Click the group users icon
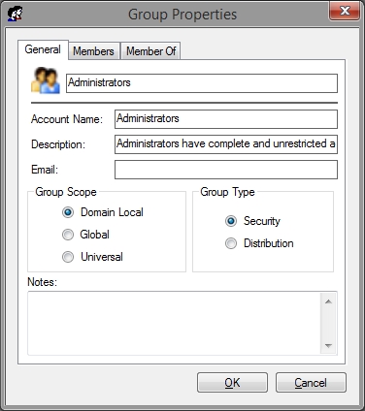The image size is (365, 411). point(46,80)
